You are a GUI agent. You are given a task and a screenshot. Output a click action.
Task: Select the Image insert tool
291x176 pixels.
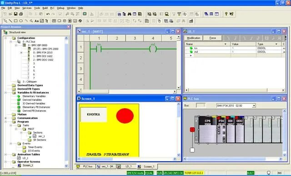point(42,21)
